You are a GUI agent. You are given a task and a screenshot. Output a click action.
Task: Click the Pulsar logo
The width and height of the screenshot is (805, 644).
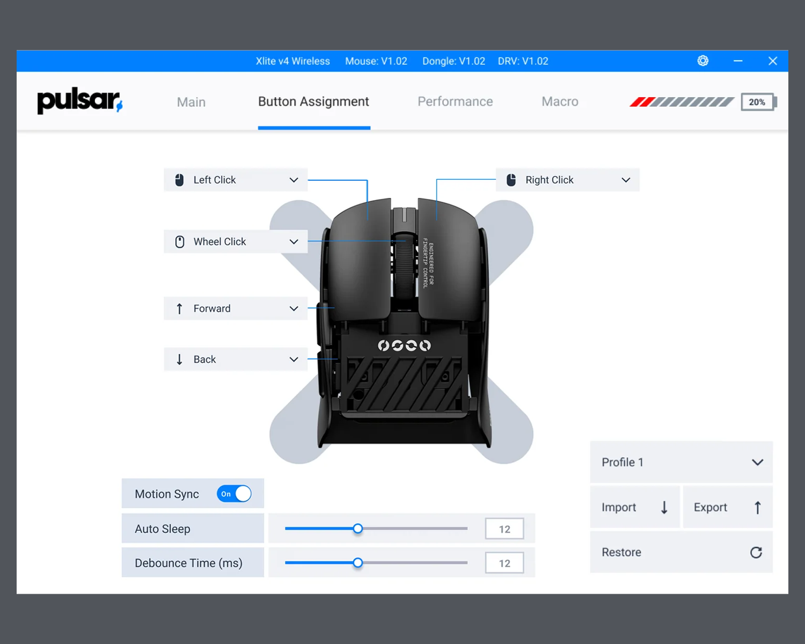pyautogui.click(x=79, y=101)
